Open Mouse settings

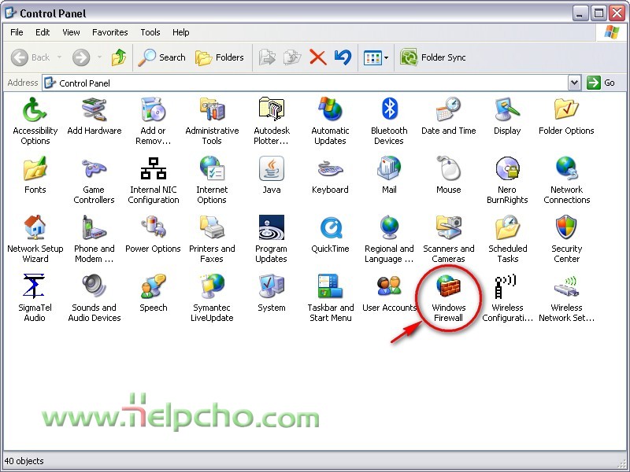448,175
